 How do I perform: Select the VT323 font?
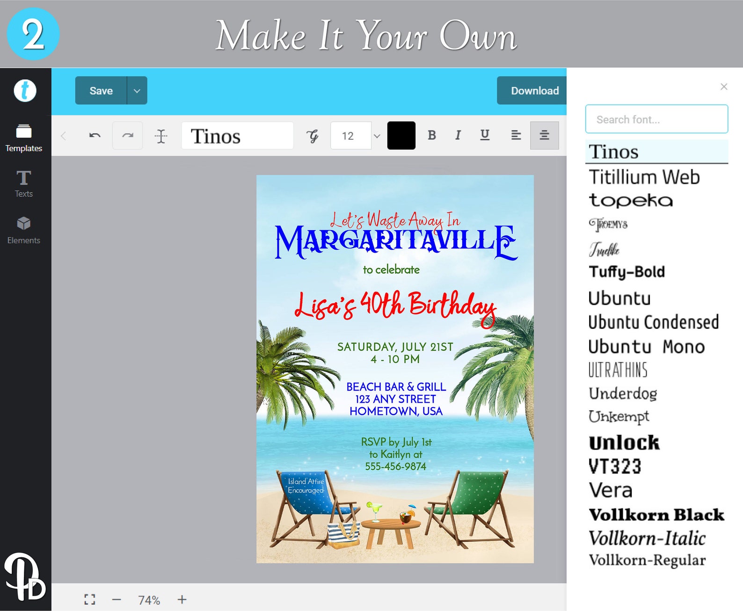click(615, 466)
